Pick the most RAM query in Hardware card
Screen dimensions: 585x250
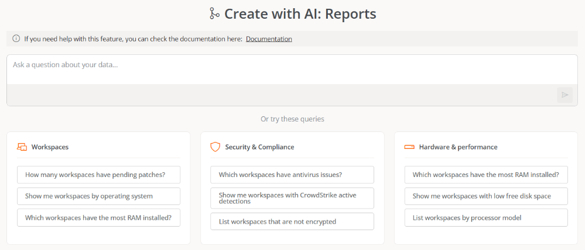click(x=486, y=175)
